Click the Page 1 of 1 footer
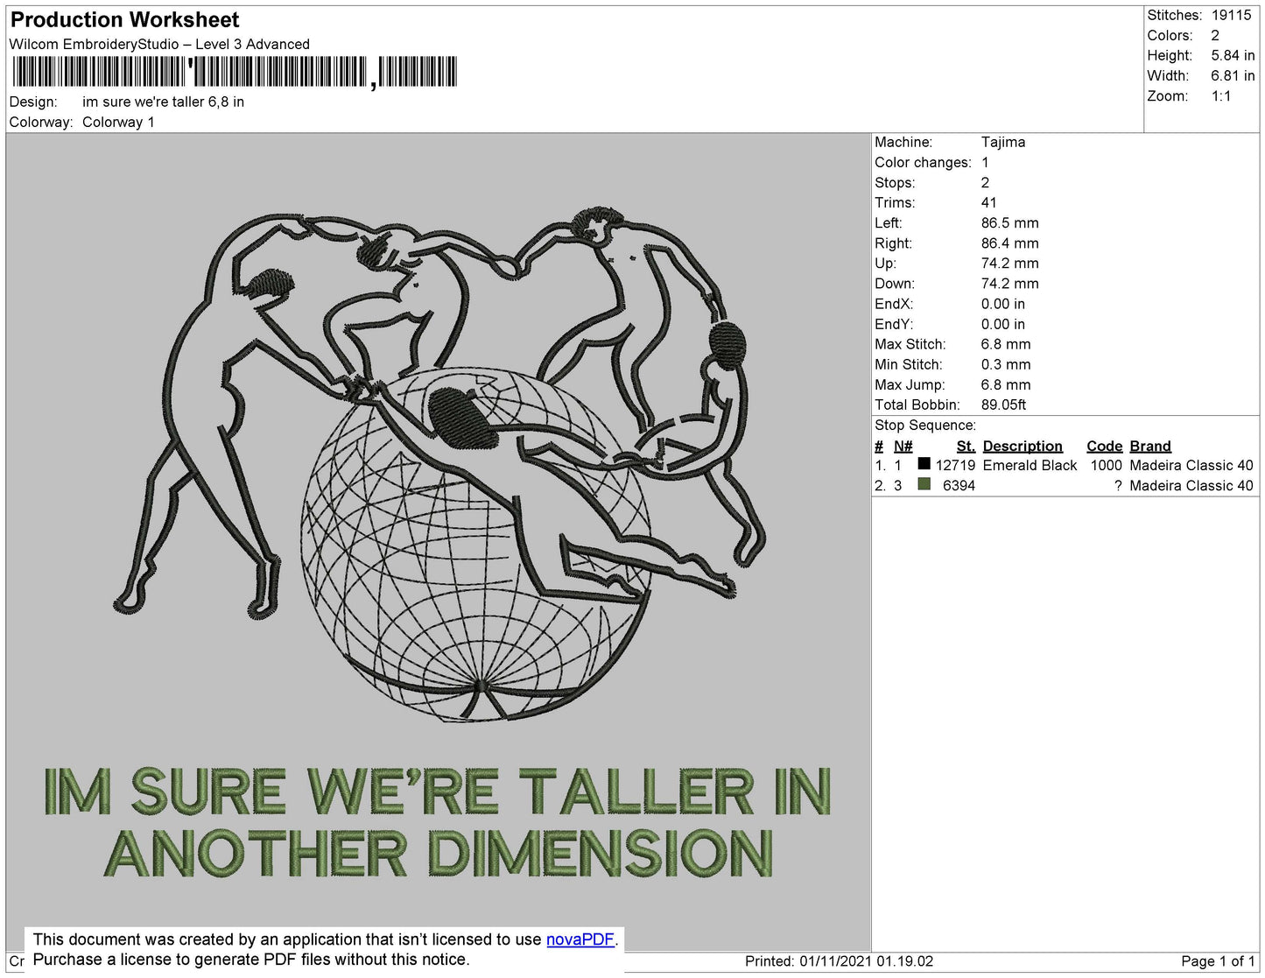The width and height of the screenshot is (1265, 978). pyautogui.click(x=1218, y=960)
